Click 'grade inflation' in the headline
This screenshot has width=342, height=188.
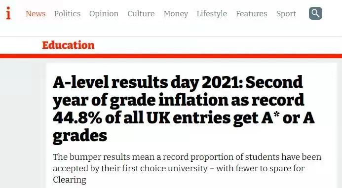pos(169,100)
